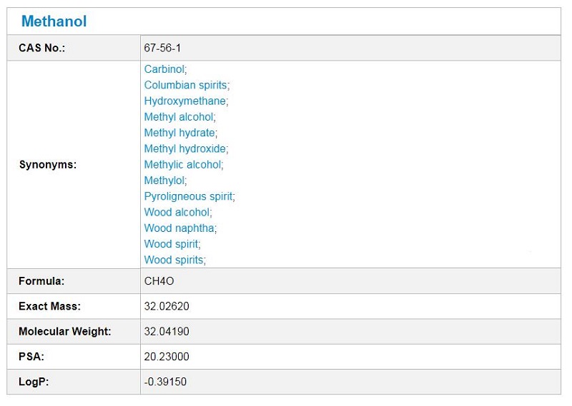
Task: Open the Wood alcohol link
Action: pyautogui.click(x=177, y=212)
